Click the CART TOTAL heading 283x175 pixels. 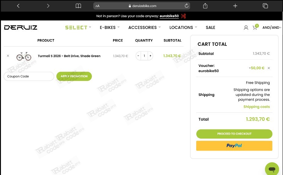click(x=212, y=44)
